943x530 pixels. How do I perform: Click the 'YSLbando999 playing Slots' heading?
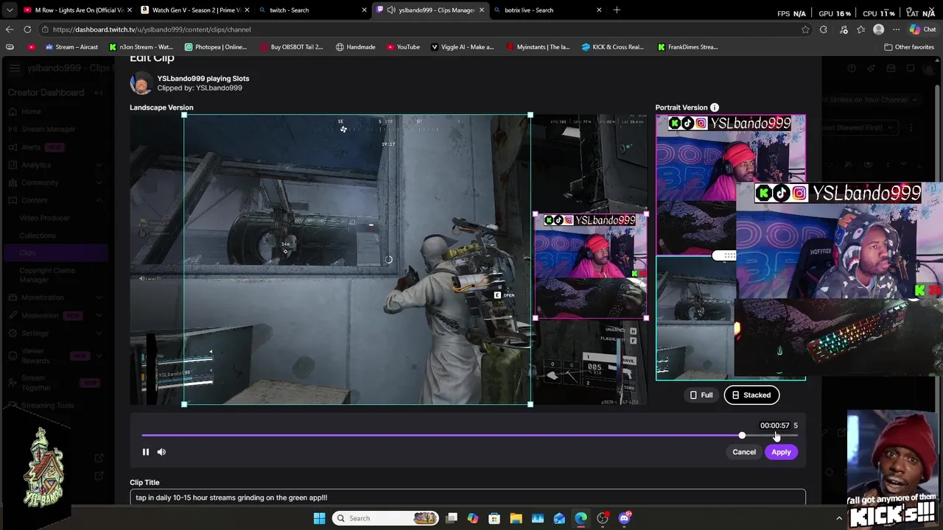click(x=203, y=79)
